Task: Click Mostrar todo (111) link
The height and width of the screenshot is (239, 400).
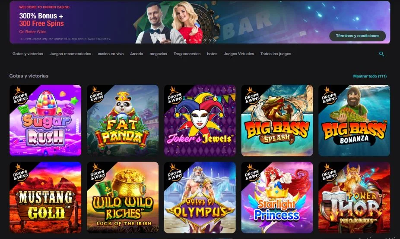Action: click(x=370, y=76)
